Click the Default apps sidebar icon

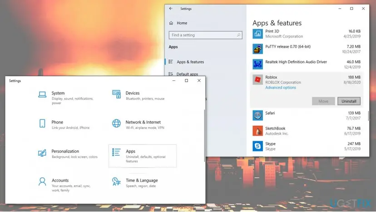(x=171, y=74)
